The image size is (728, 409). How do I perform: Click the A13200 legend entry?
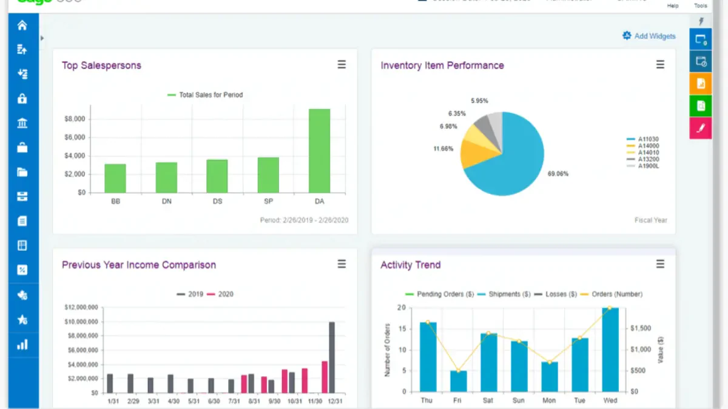coord(642,159)
